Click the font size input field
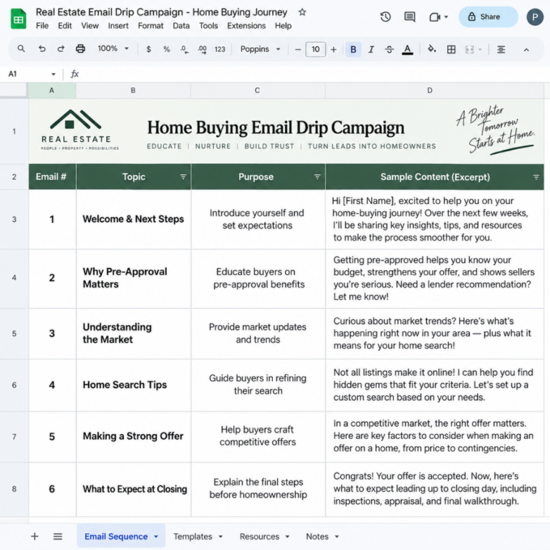Image resolution: width=550 pixels, height=550 pixels. [315, 49]
